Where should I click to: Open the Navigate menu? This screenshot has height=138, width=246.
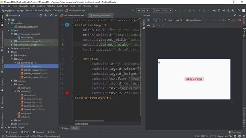pos(23,6)
